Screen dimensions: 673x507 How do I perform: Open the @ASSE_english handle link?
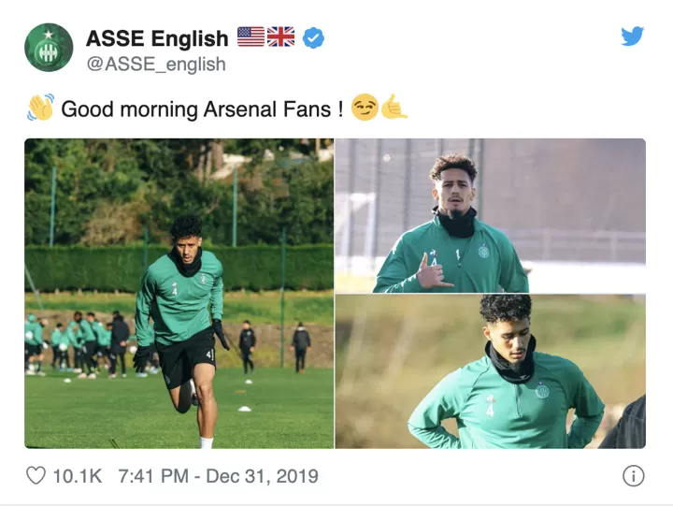coord(156,64)
